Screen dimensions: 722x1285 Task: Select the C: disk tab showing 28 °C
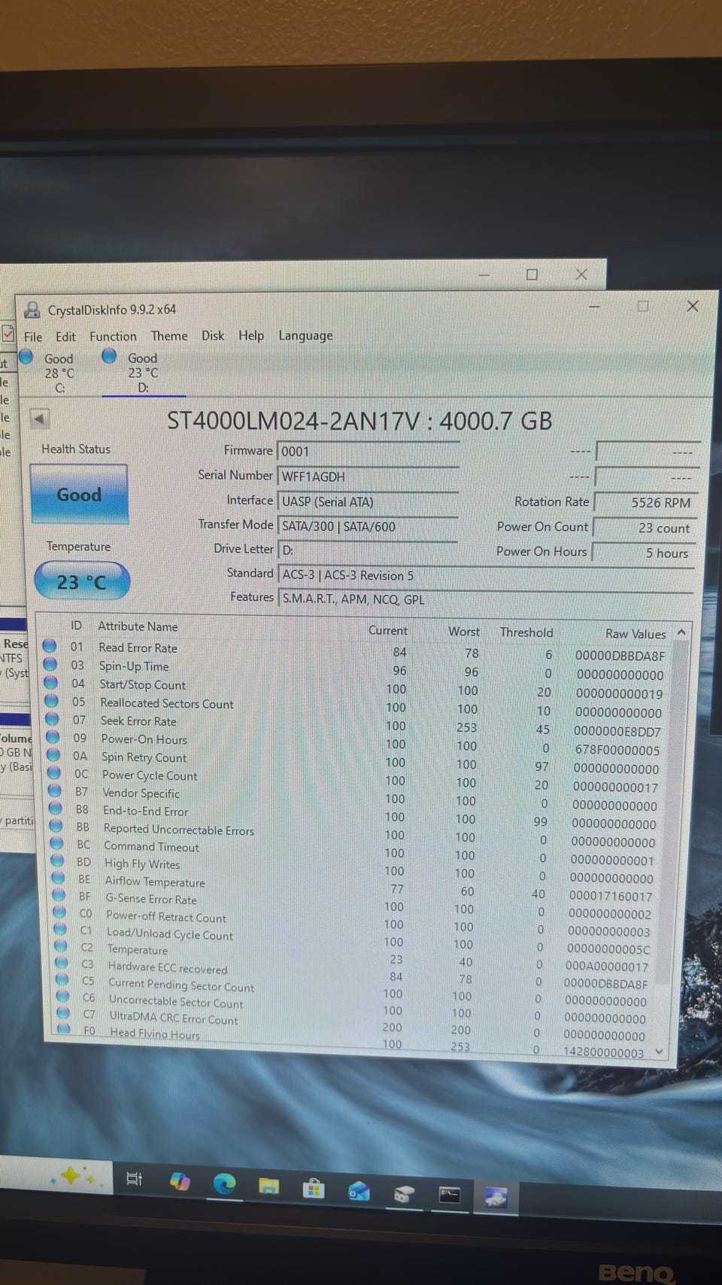pyautogui.click(x=59, y=373)
